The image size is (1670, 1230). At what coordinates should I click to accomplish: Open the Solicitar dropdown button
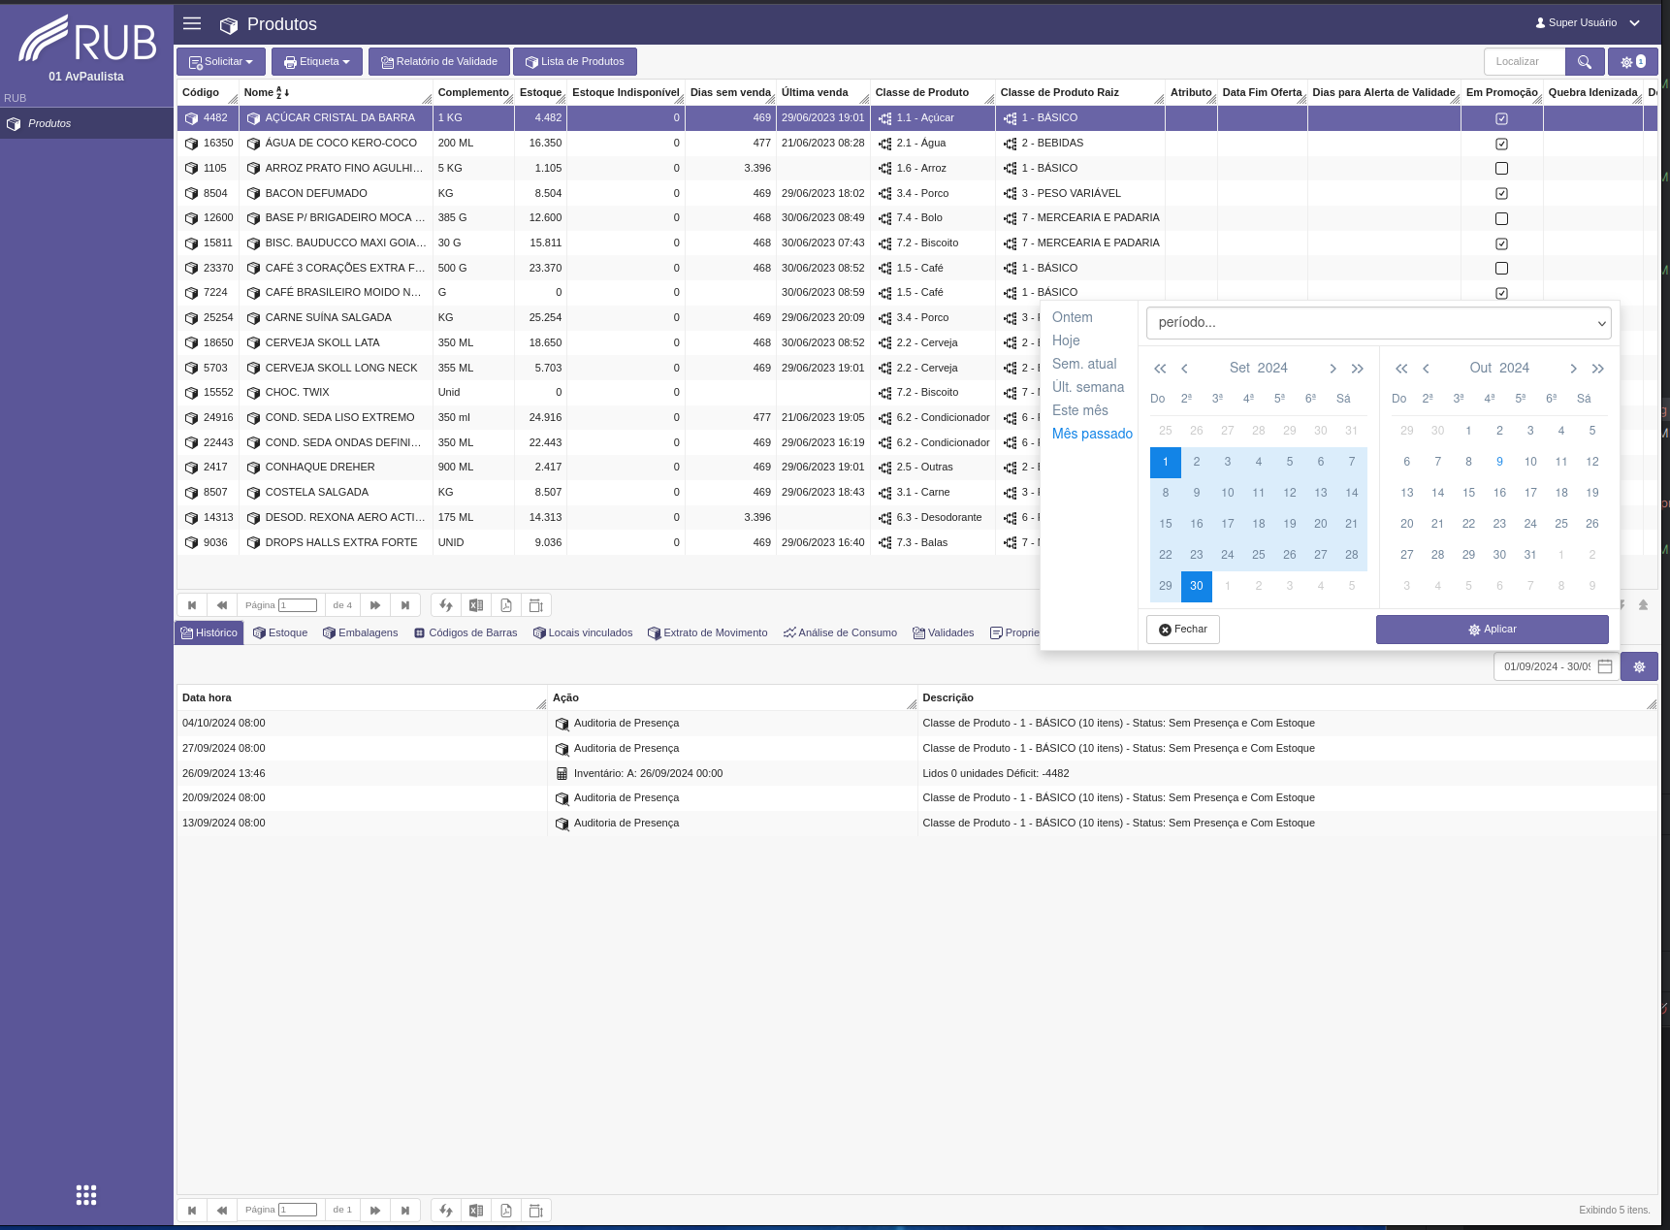pyautogui.click(x=221, y=61)
